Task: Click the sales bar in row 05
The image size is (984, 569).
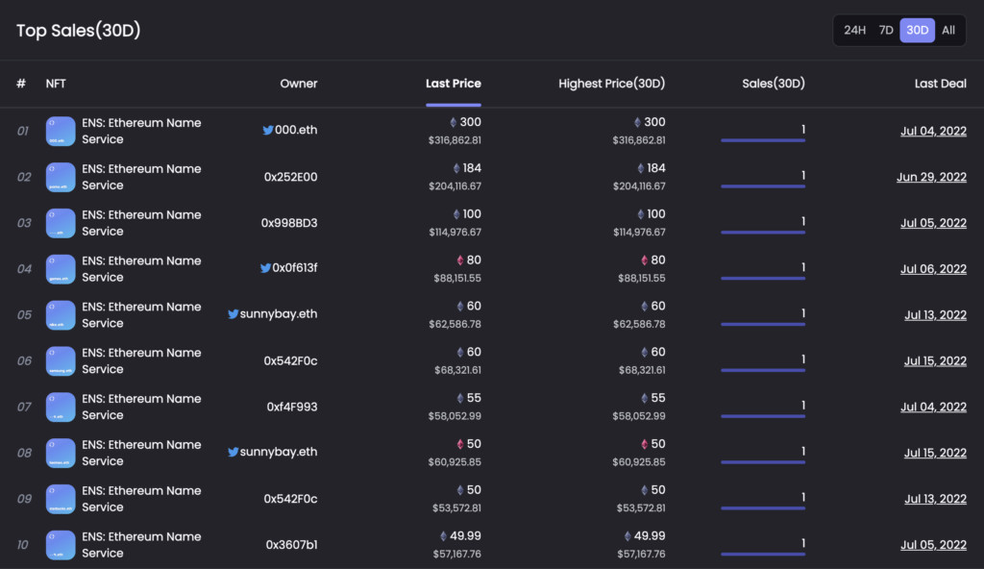Action: (x=763, y=324)
